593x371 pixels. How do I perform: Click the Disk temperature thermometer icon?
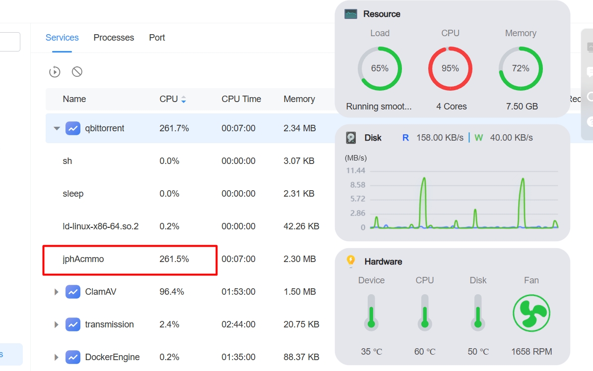point(478,313)
